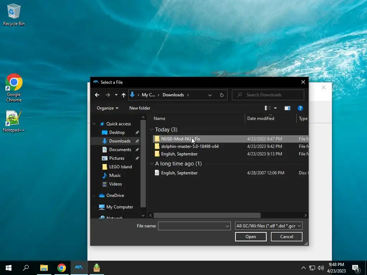Click the Open button
This screenshot has height=275, width=367.
point(251,237)
